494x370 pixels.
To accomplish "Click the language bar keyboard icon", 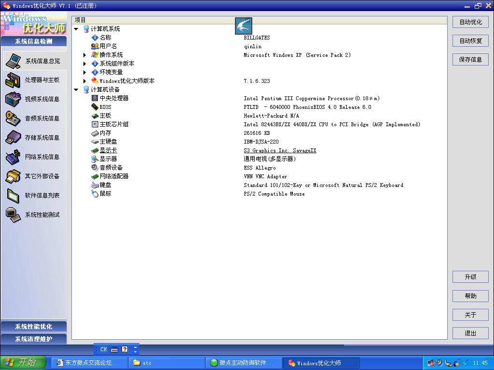I will (114, 350).
